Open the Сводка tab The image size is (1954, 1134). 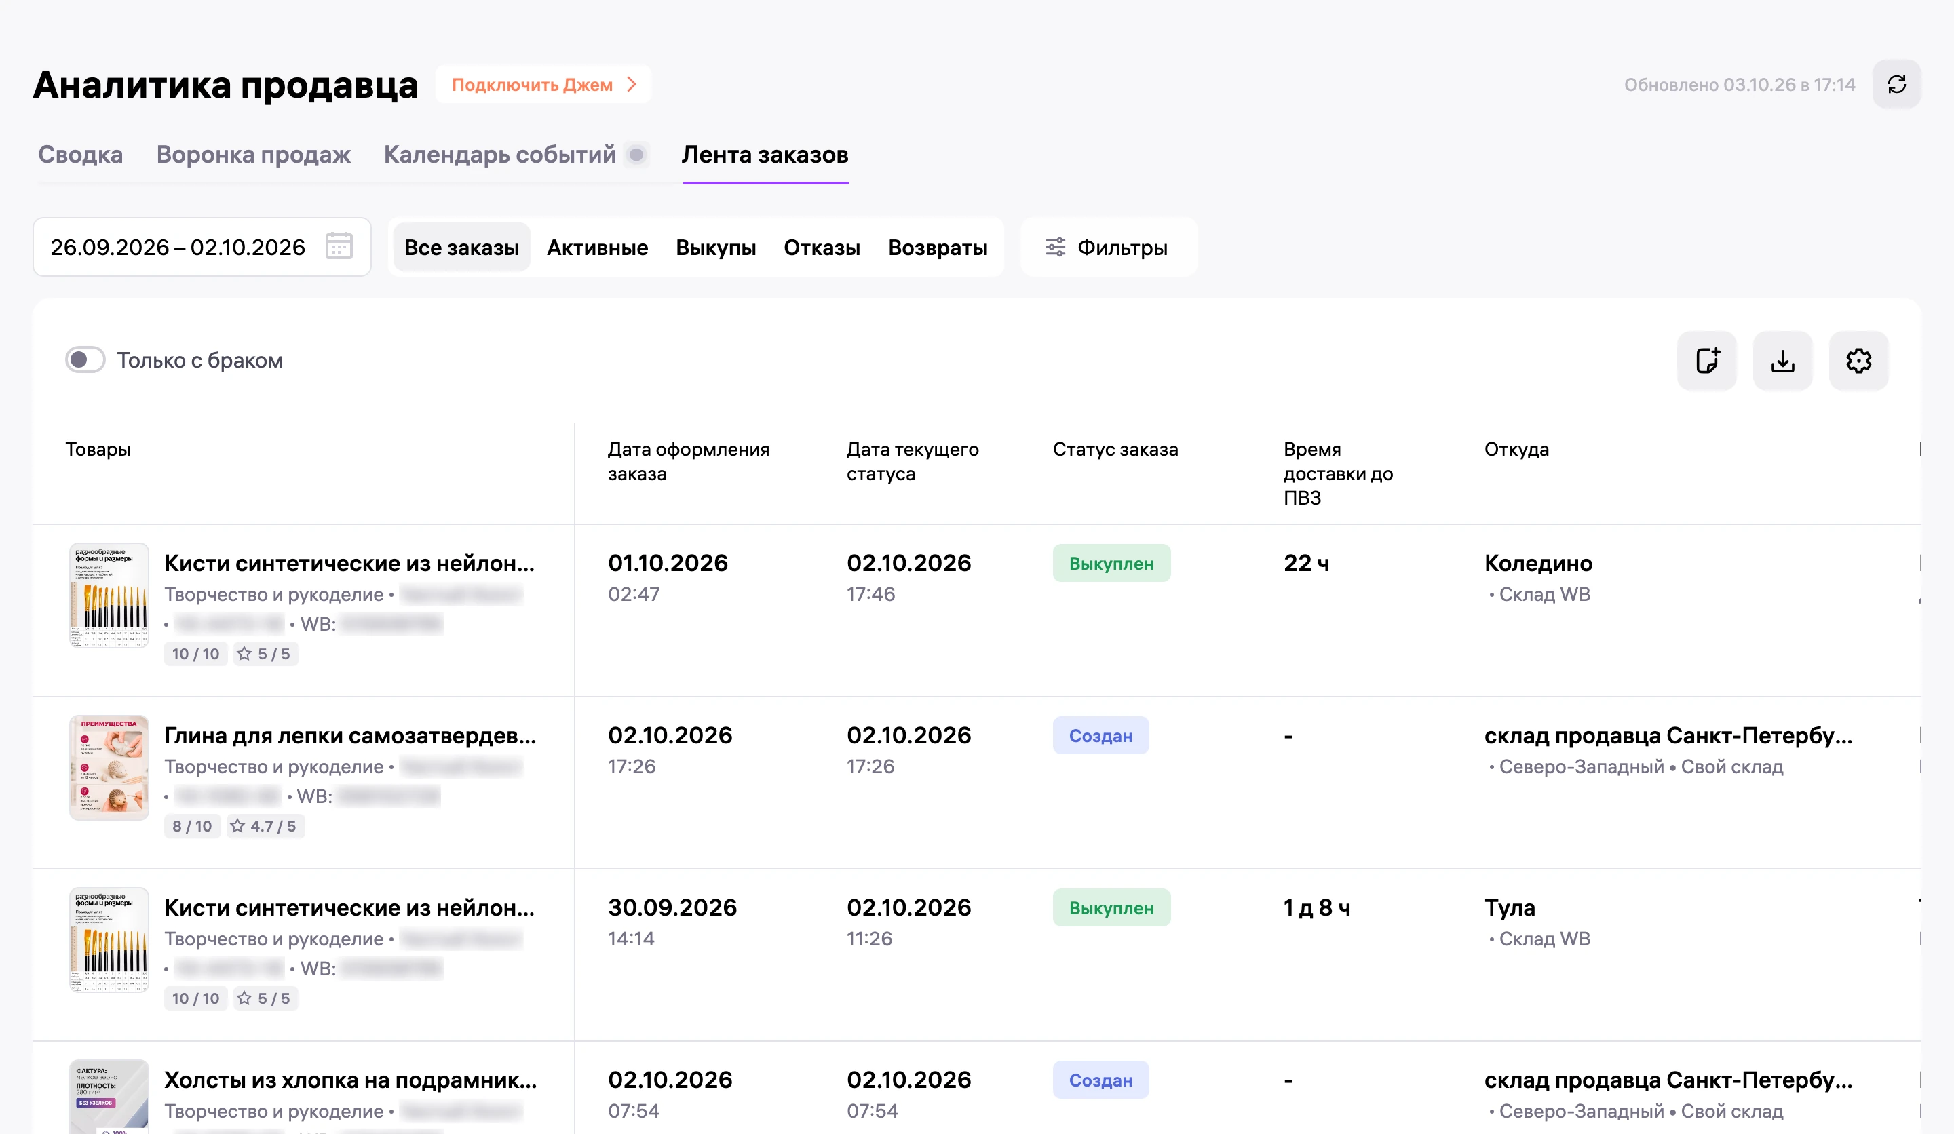(81, 154)
